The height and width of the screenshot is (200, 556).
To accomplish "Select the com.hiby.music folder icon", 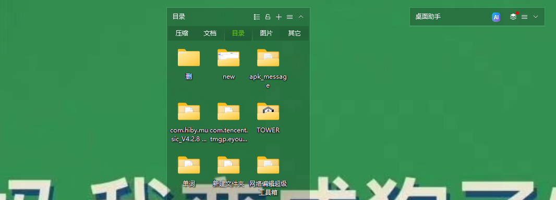I will [x=189, y=111].
